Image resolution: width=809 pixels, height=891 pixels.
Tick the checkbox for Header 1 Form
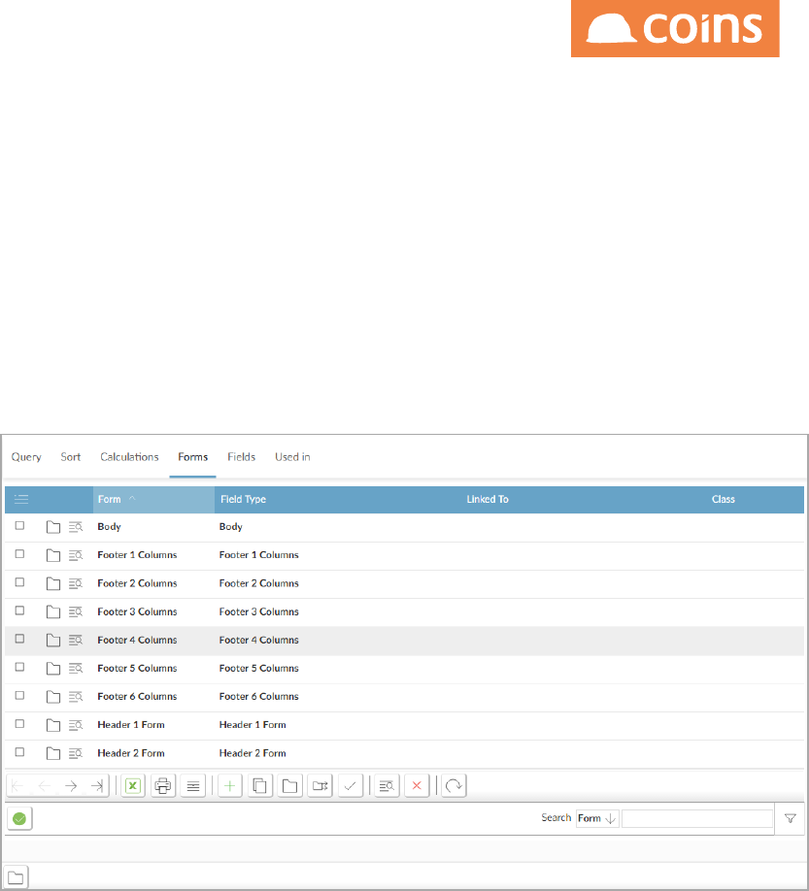[19, 724]
